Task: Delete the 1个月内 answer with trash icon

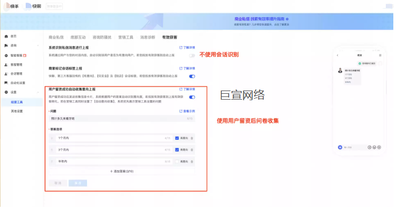Action: 192,138
